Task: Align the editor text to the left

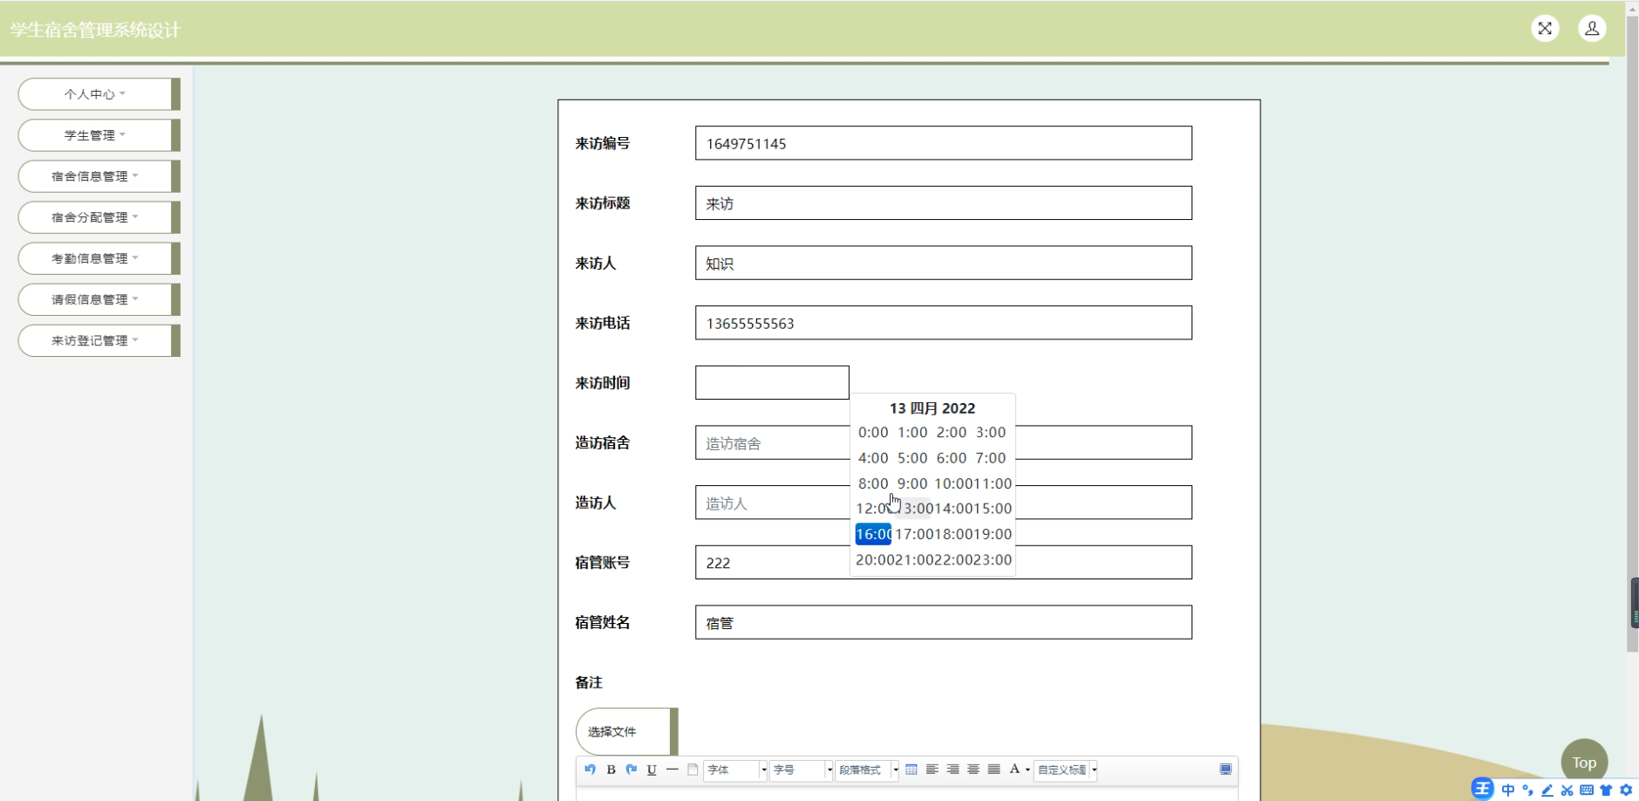Action: coord(932,770)
